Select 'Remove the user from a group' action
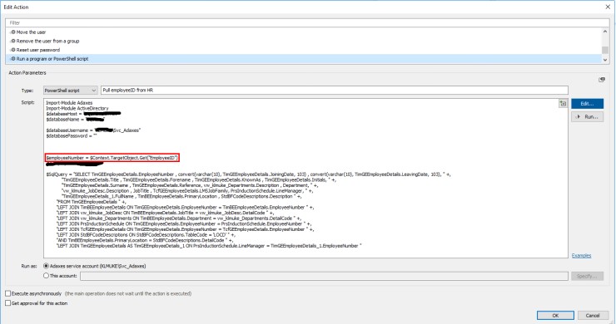Image resolution: width=616 pixels, height=324 pixels. pos(304,41)
